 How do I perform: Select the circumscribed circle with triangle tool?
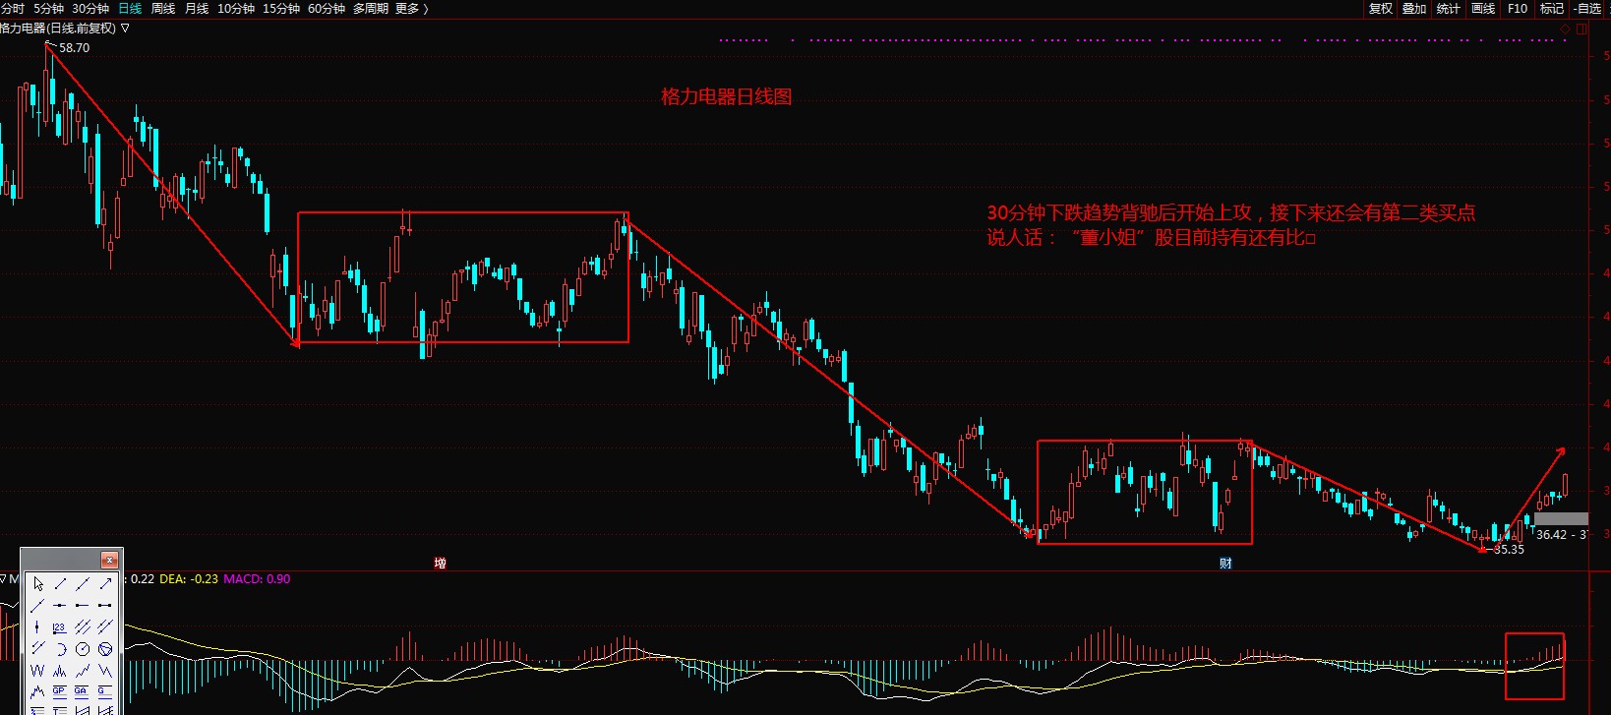pos(105,649)
